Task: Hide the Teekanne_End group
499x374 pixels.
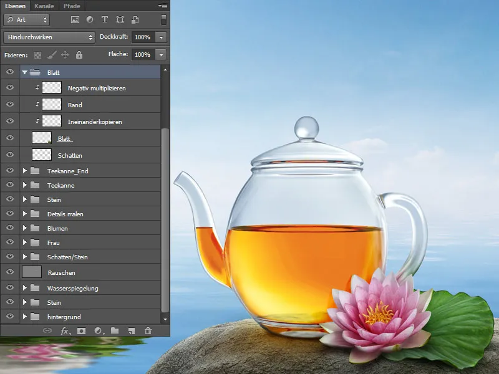Action: pos(10,170)
